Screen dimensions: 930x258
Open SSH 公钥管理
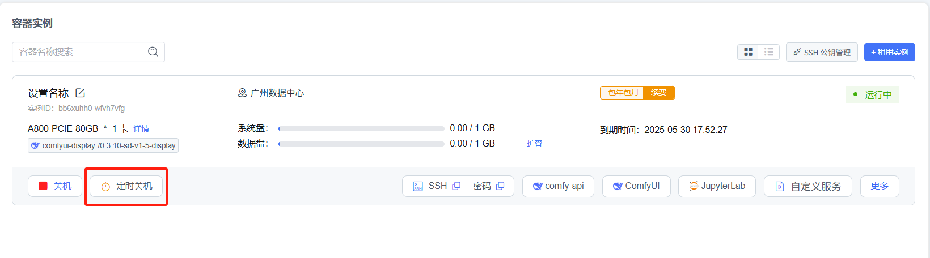tap(822, 52)
